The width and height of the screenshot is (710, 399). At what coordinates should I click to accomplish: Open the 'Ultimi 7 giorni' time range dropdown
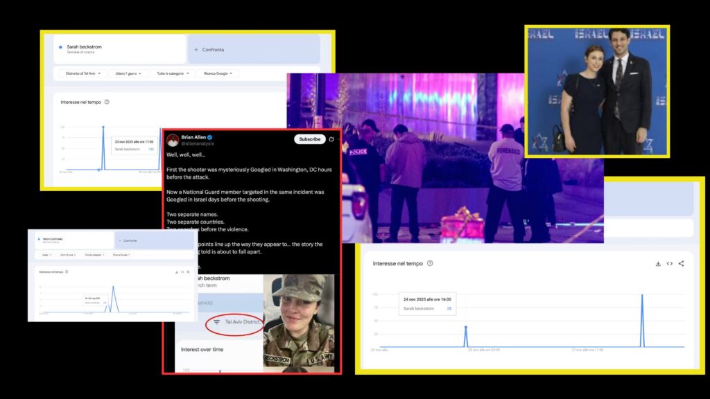point(128,73)
